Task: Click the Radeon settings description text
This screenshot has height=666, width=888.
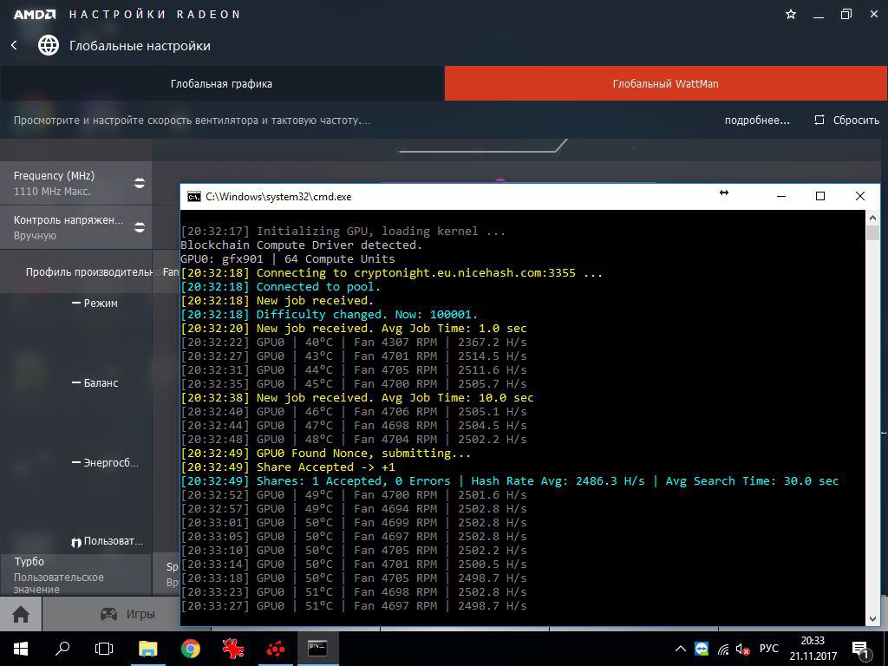Action: point(192,120)
